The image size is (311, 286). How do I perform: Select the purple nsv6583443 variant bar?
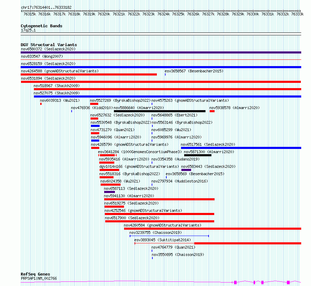click(x=186, y=170)
